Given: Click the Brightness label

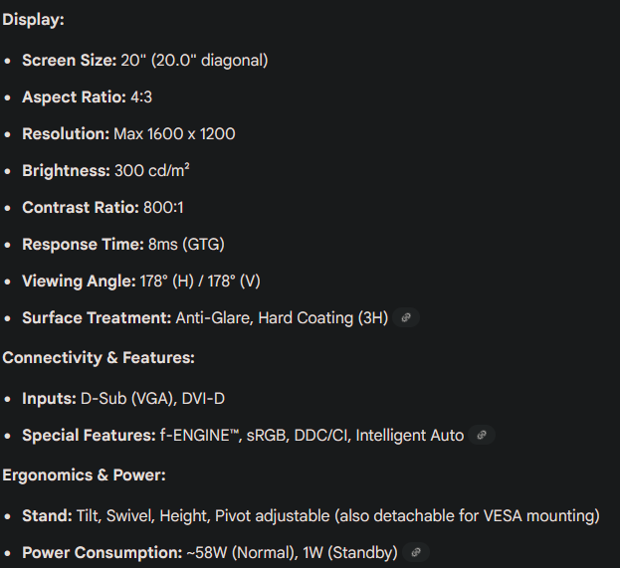Looking at the screenshot, I should [x=66, y=171].
